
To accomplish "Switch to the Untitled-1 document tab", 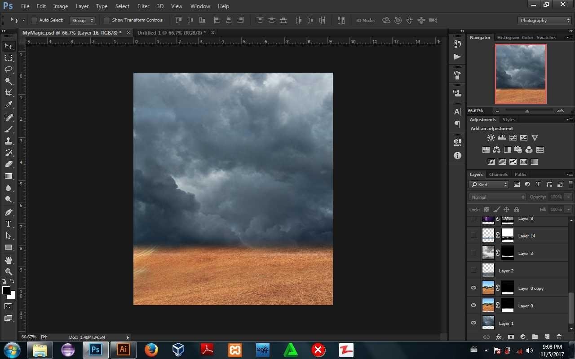I will coord(171,33).
